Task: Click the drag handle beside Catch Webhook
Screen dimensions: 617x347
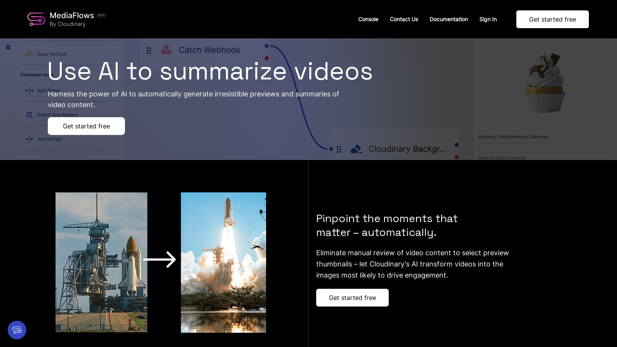Action: [x=149, y=51]
